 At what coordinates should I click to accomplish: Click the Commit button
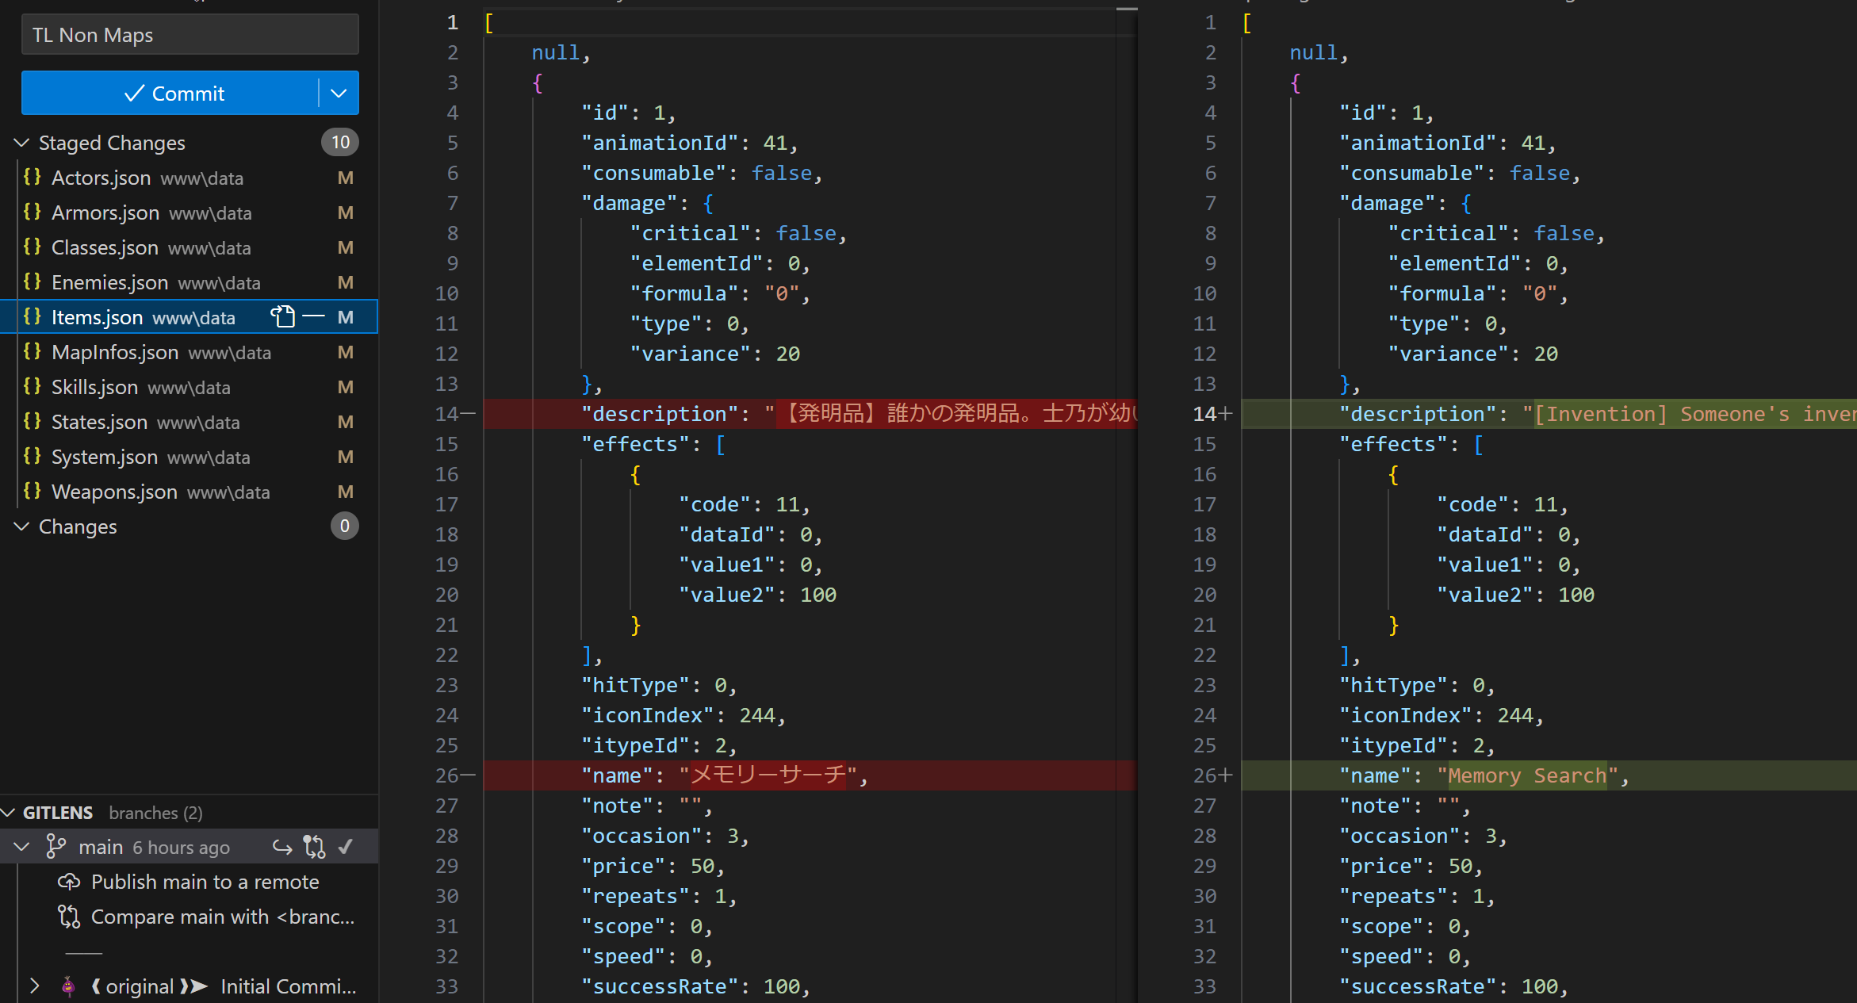[170, 94]
